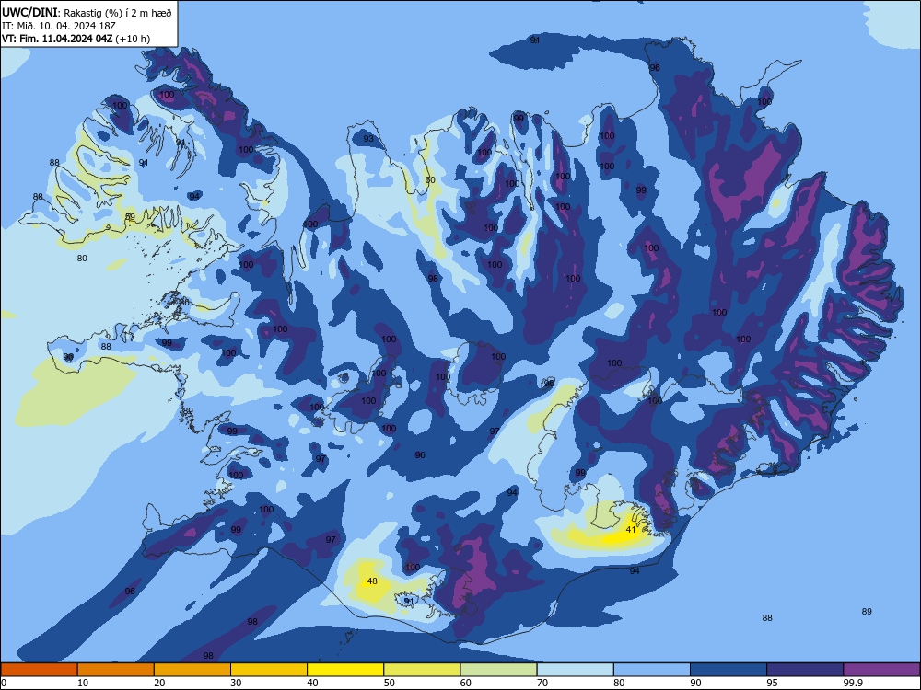Viewport: 921px width, 690px height.
Task: Click the 60–70 light green legend swatch
Action: point(498,670)
